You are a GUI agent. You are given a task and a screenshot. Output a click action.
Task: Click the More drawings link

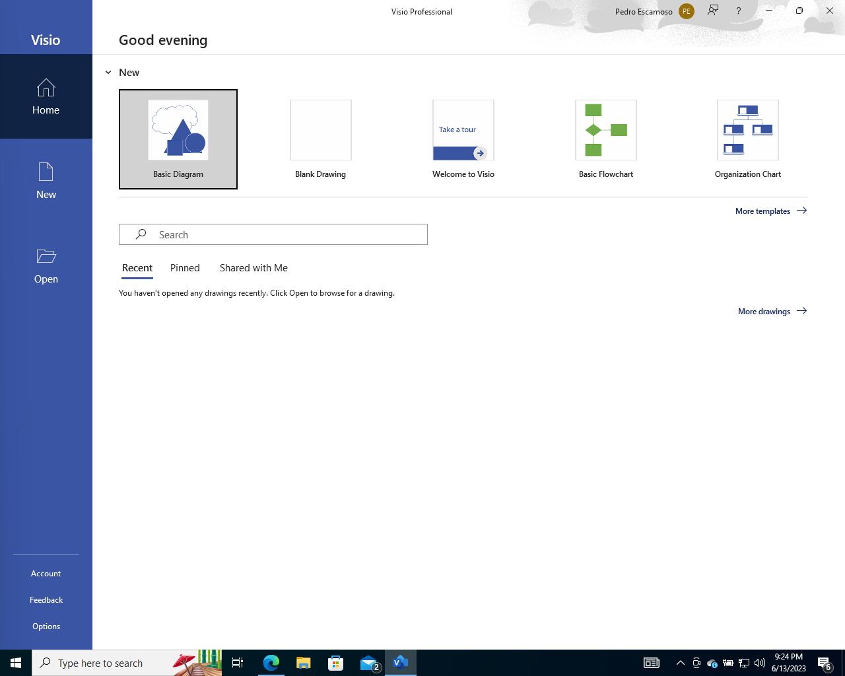tap(772, 312)
